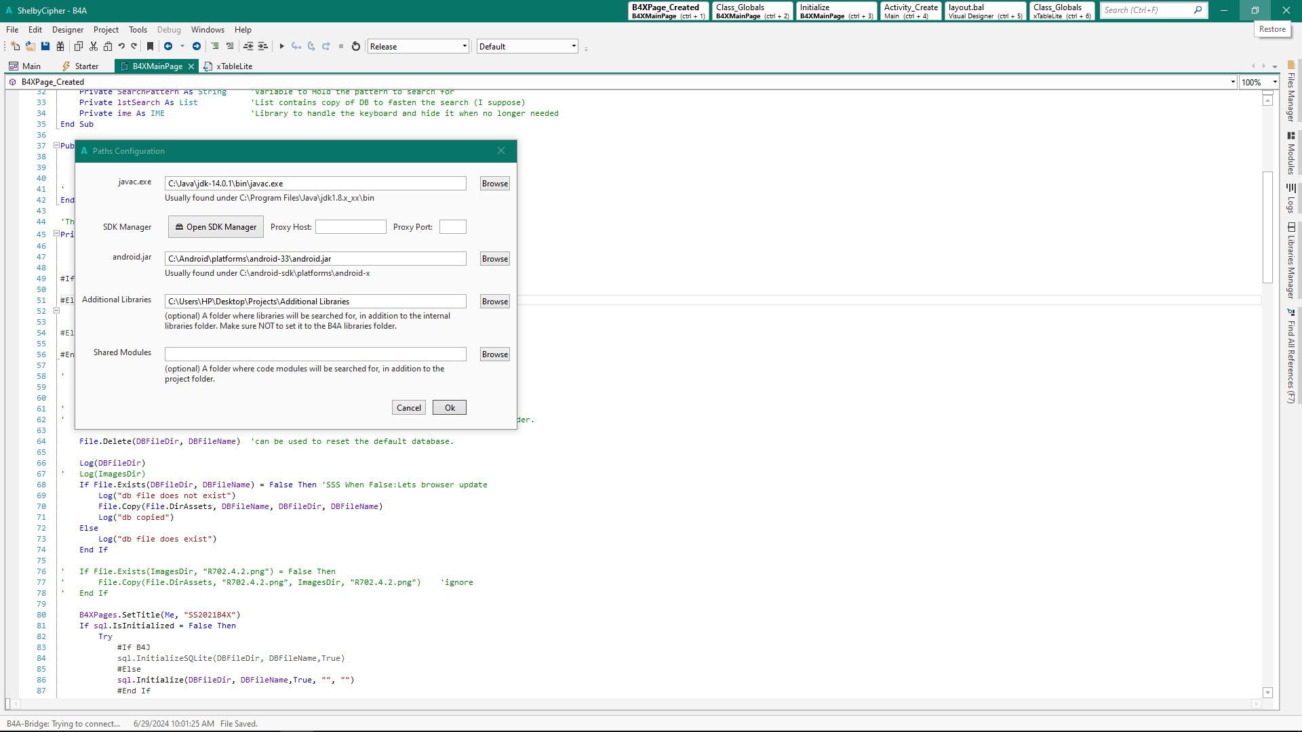Image resolution: width=1302 pixels, height=732 pixels.
Task: Click the Undo toolbar icon
Action: pyautogui.click(x=121, y=47)
